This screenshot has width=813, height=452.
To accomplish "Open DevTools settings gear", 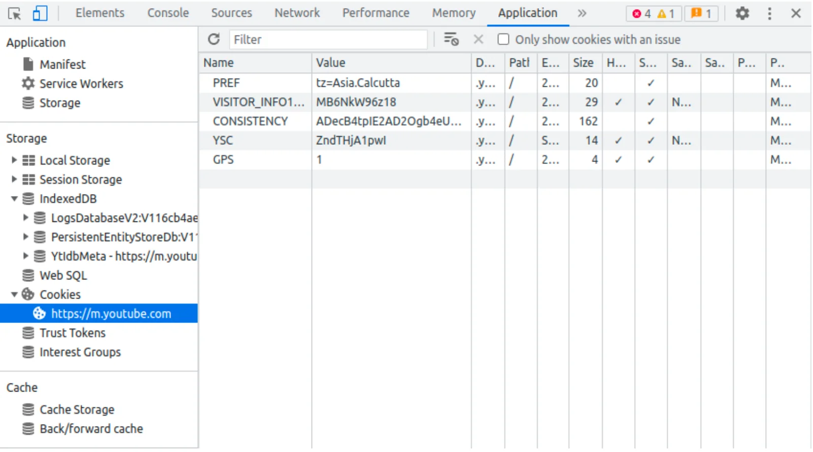I will coord(742,13).
